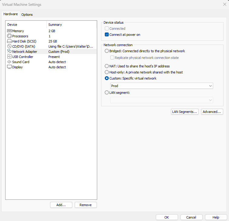Click the USB Controller icon

coord(9,57)
